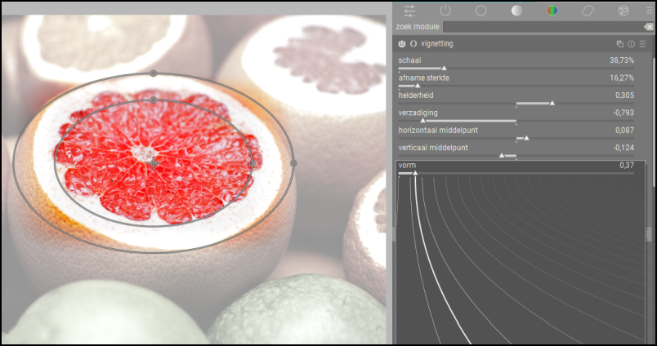Viewport: 657px width, 346px height.
Task: Clear the module search field
Action: tap(649, 27)
